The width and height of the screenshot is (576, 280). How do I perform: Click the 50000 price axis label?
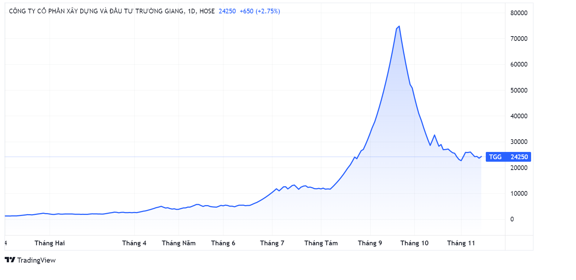pos(519,90)
